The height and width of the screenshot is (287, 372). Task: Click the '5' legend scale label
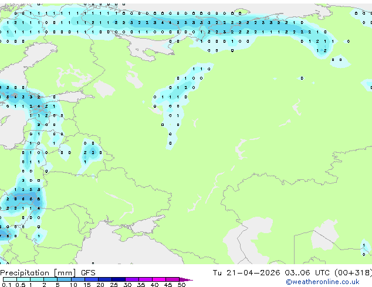[58, 285]
